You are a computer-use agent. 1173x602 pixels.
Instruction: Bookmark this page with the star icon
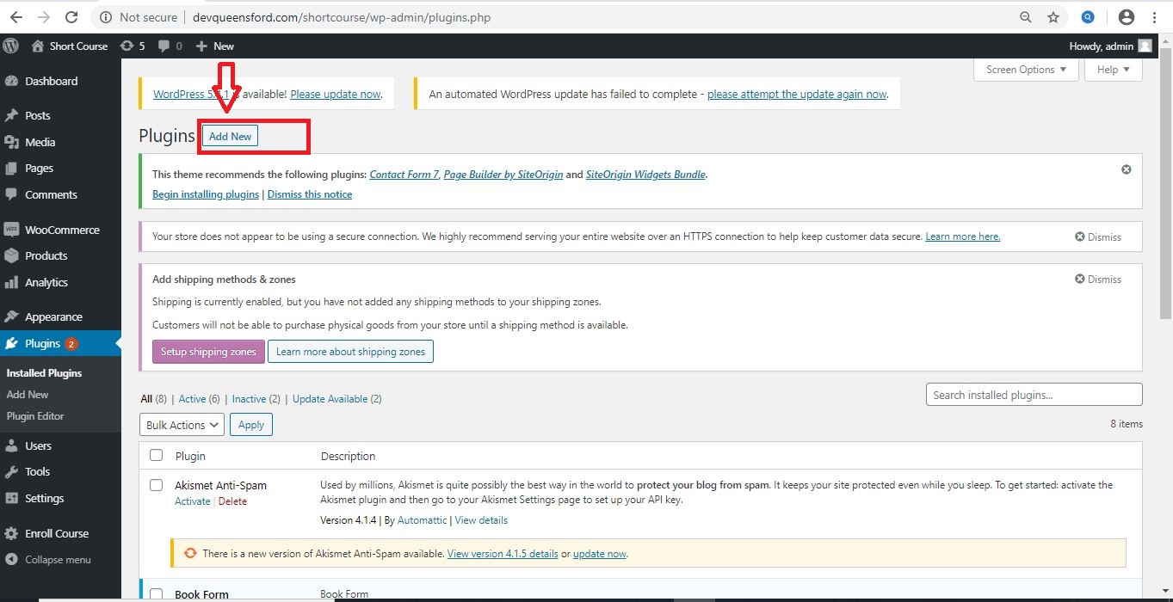1053,17
